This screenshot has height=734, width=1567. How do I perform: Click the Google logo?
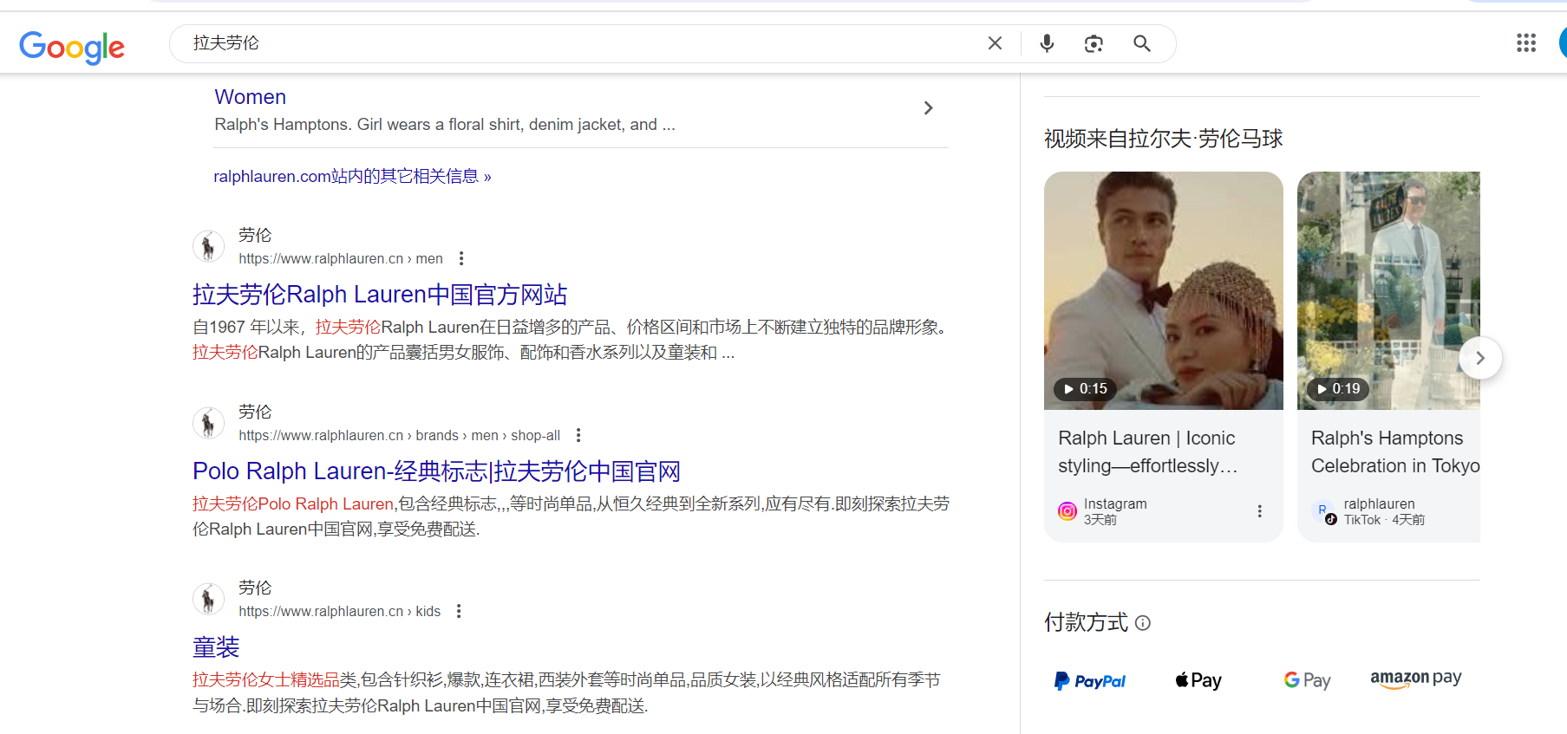(x=72, y=47)
